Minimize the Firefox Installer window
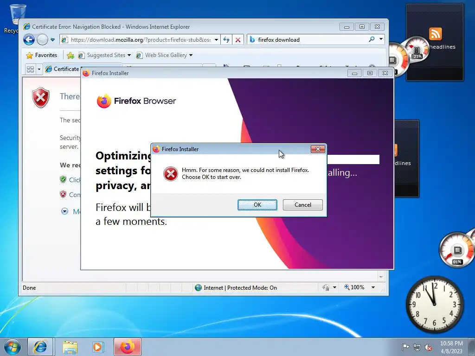The width and height of the screenshot is (475, 356). (x=354, y=73)
